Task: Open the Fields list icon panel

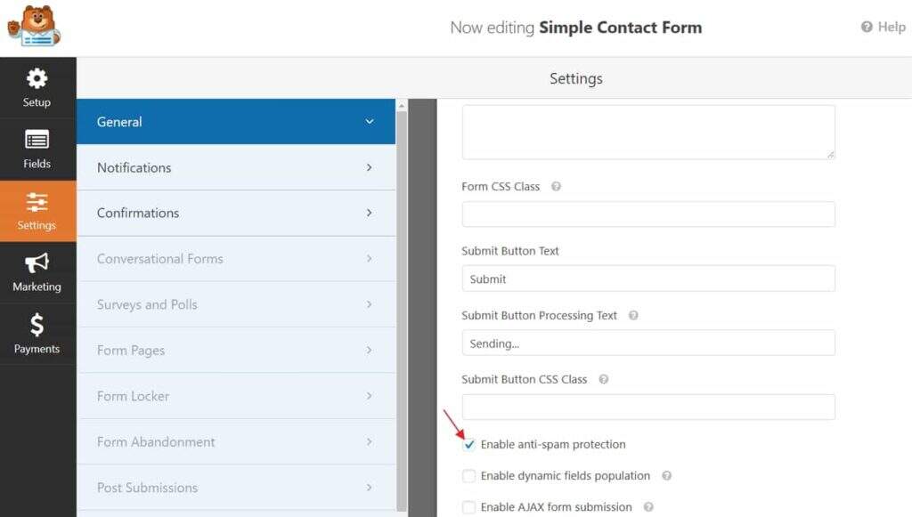Action: (37, 149)
